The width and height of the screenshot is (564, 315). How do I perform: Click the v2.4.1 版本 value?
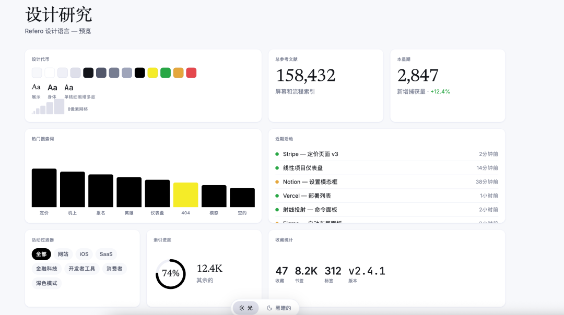[x=367, y=271]
